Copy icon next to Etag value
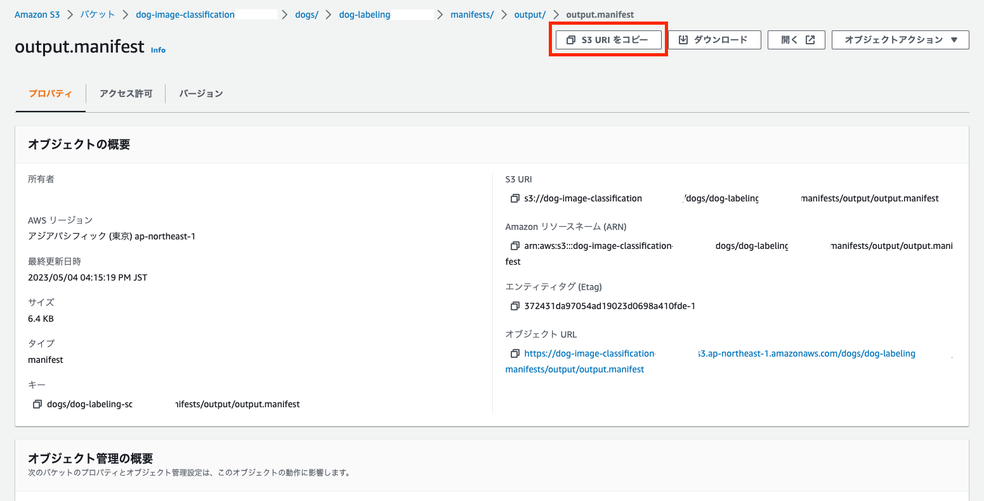 [x=515, y=307]
